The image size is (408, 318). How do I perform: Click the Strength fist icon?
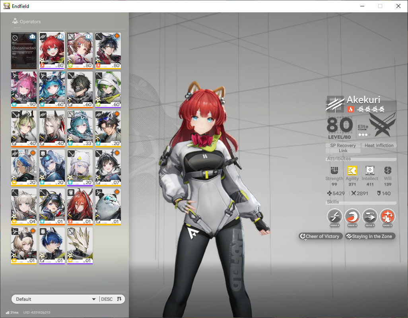pos(334,171)
